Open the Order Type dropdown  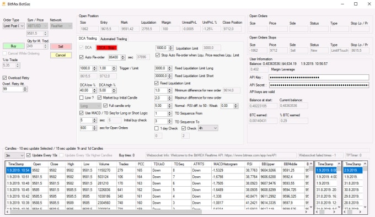[x=14, y=26]
